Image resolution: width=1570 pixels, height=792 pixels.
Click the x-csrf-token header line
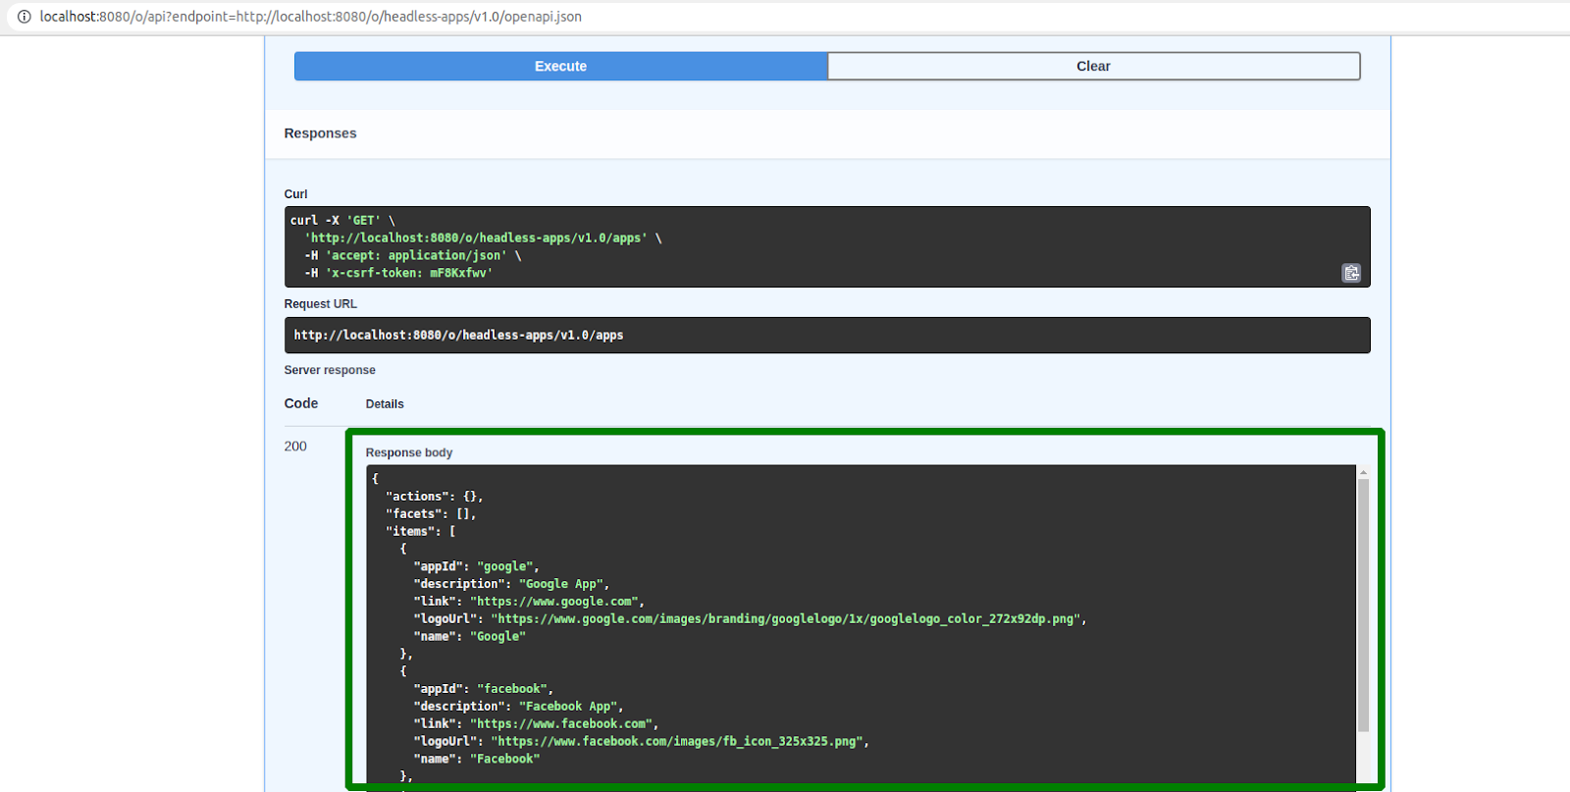click(x=398, y=274)
